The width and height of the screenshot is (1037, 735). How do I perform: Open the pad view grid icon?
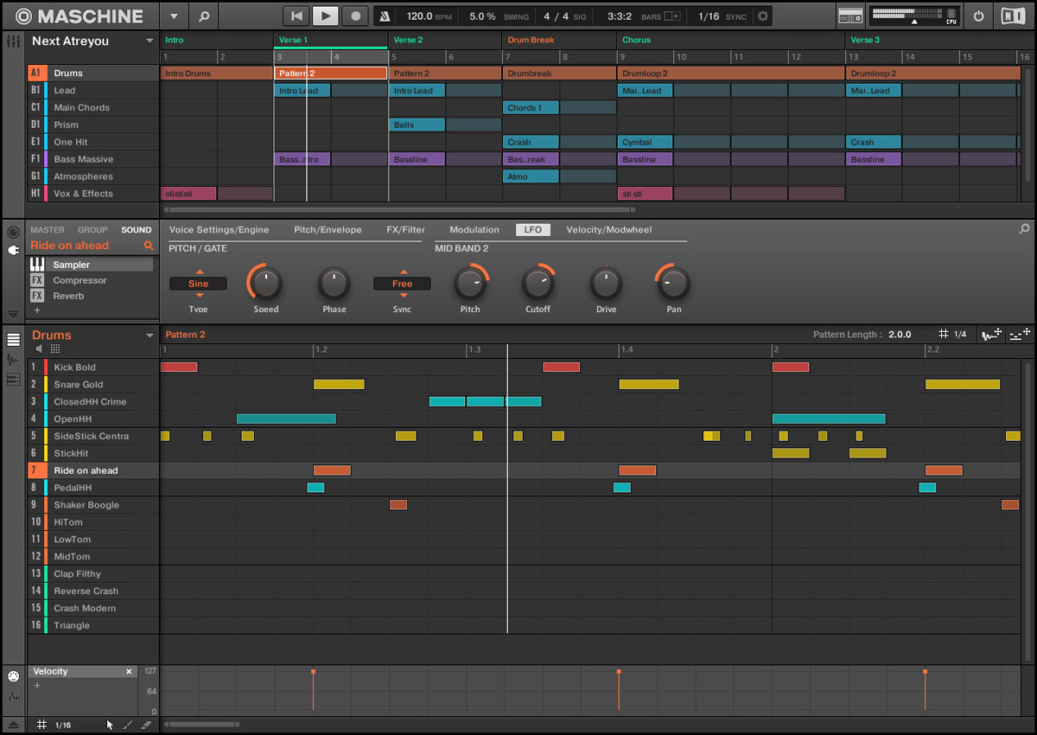tap(55, 348)
